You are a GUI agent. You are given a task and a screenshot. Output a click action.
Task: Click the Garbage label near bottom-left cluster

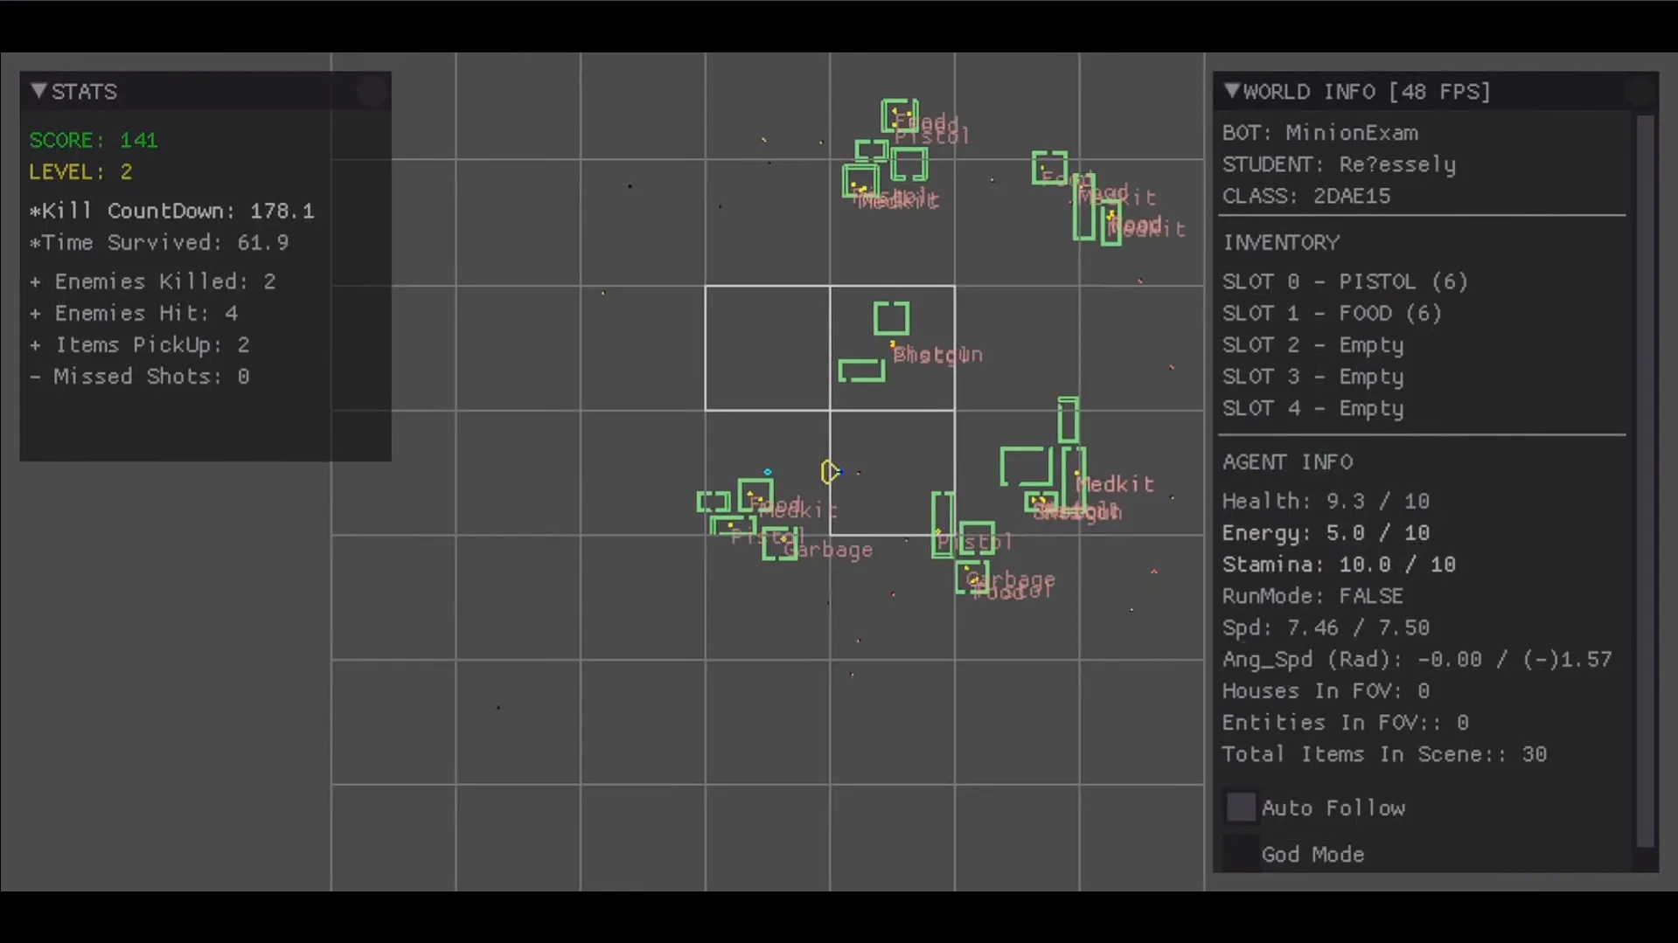(828, 550)
